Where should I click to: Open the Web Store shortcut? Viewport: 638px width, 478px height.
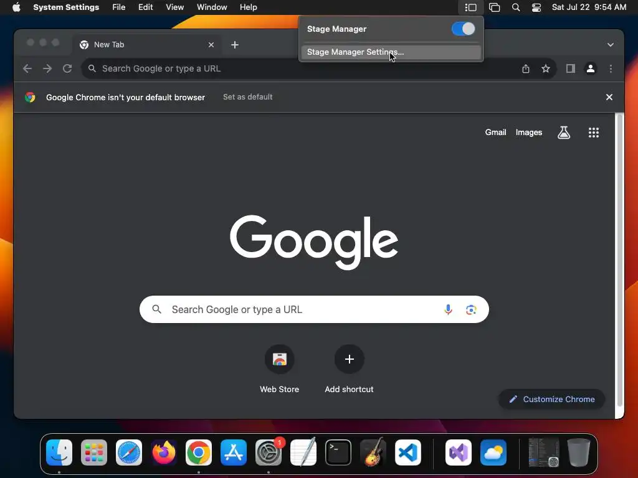point(280,369)
